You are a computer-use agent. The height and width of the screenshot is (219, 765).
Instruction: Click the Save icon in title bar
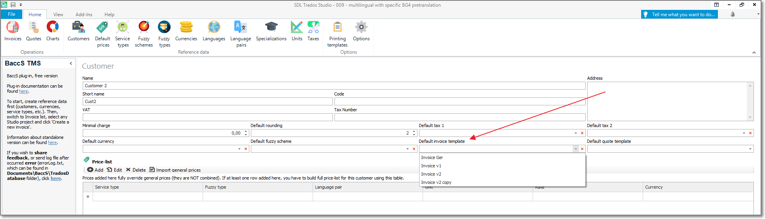(13, 5)
